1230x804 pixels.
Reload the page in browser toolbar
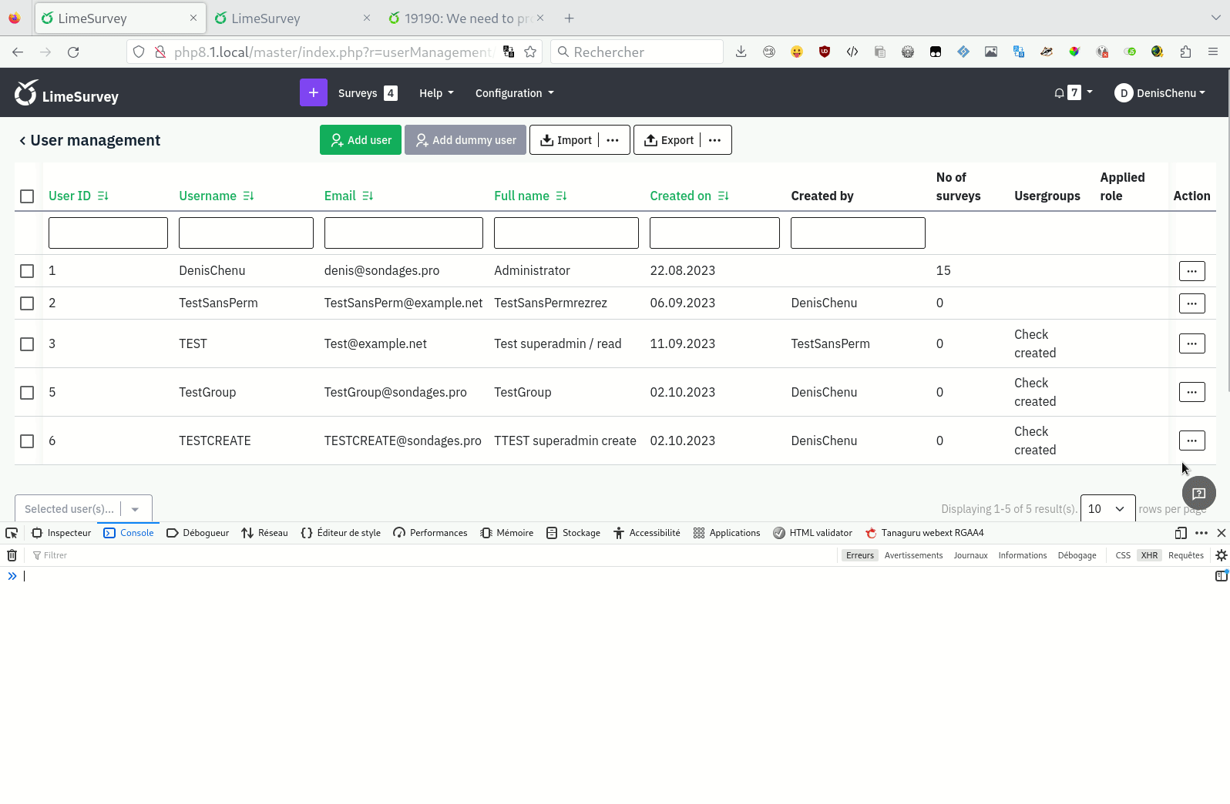[x=73, y=52]
